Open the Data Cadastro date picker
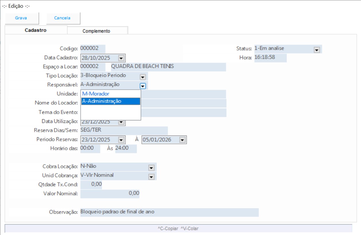This screenshot has width=361, height=235. click(x=121, y=58)
